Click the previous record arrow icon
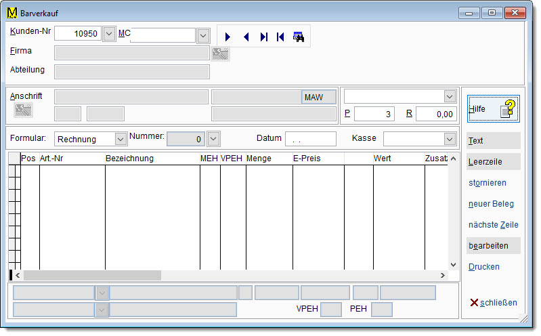Screen dimensions: 541x336 [246, 37]
